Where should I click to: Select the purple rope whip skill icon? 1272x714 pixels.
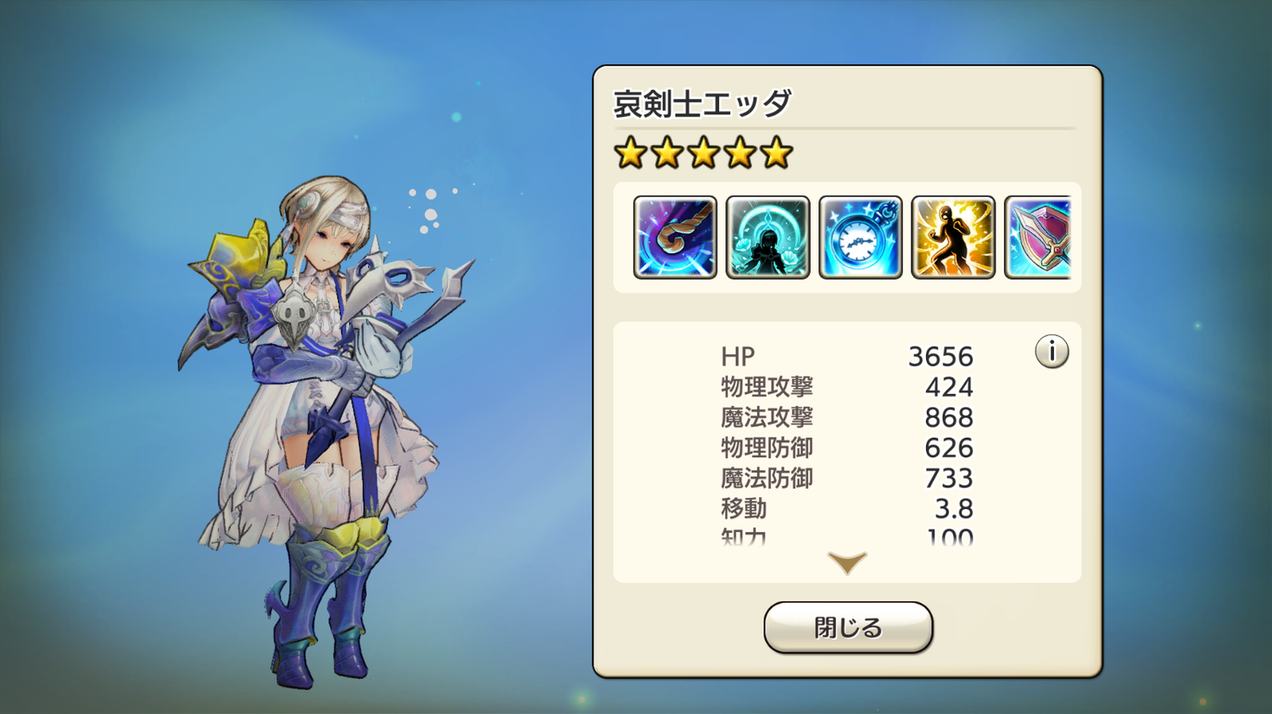tap(675, 237)
